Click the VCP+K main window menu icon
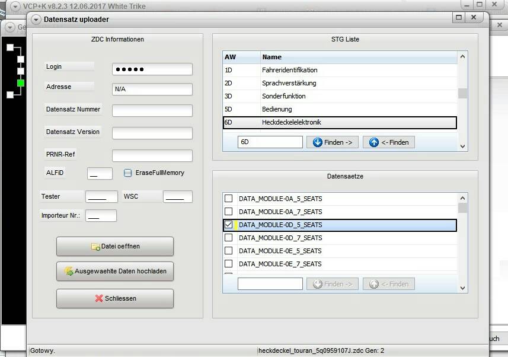The height and width of the screenshot is (357, 508). 15,7
